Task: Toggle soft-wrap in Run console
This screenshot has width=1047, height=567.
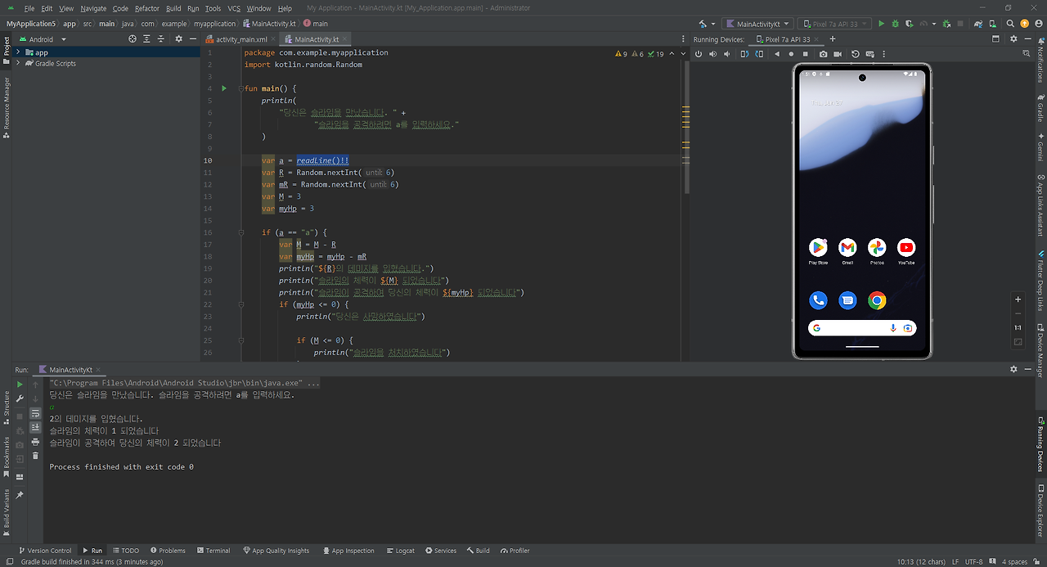Action: click(35, 413)
